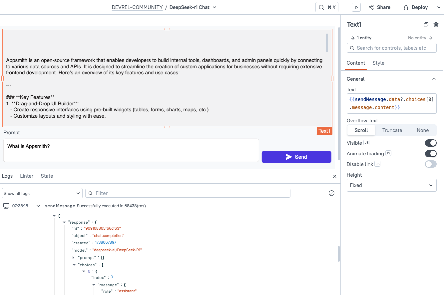Click the Text1 widget name label tag
Screen dimensions: 444x295
[324, 131]
